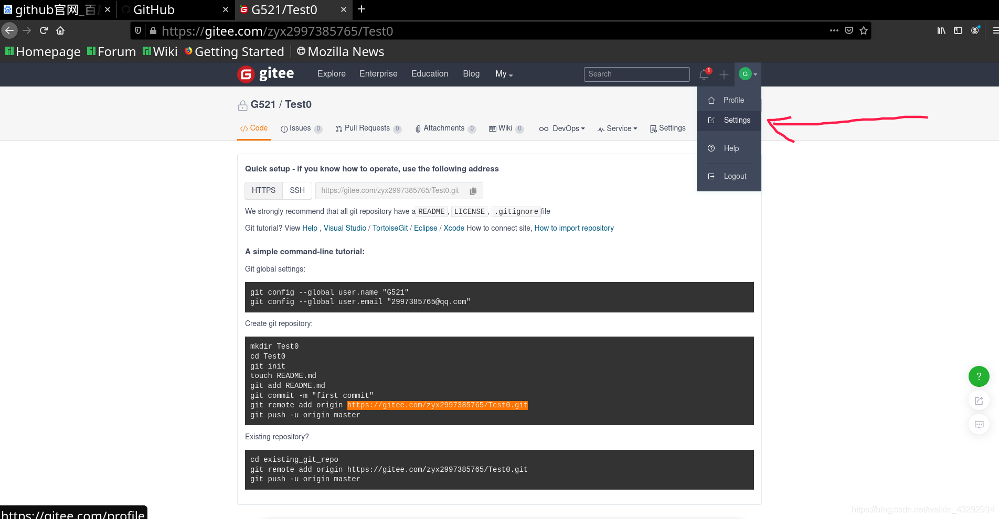Go back with the browser back arrow
This screenshot has height=519, width=999.
pos(9,30)
